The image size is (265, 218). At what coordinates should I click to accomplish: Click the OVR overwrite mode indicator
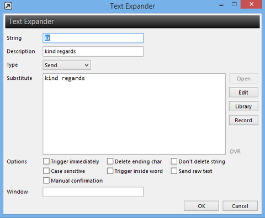click(x=235, y=151)
